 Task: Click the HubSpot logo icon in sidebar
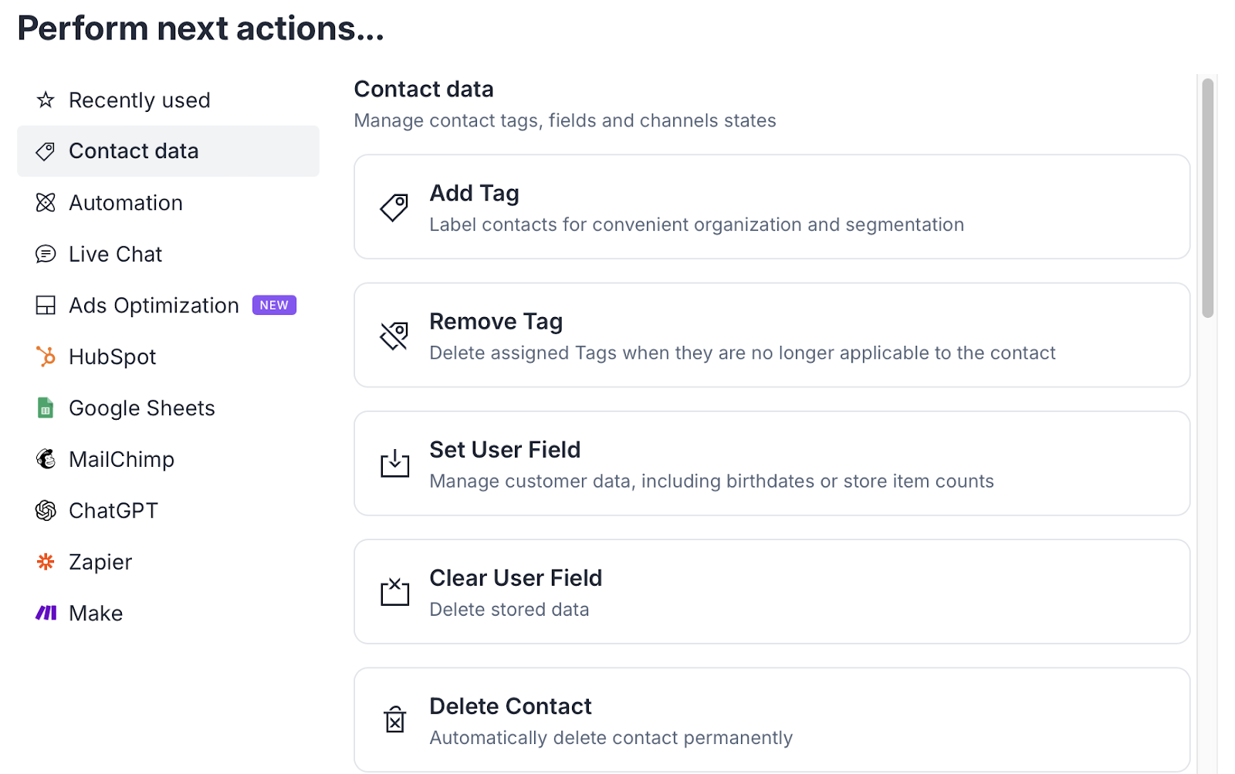(x=46, y=357)
